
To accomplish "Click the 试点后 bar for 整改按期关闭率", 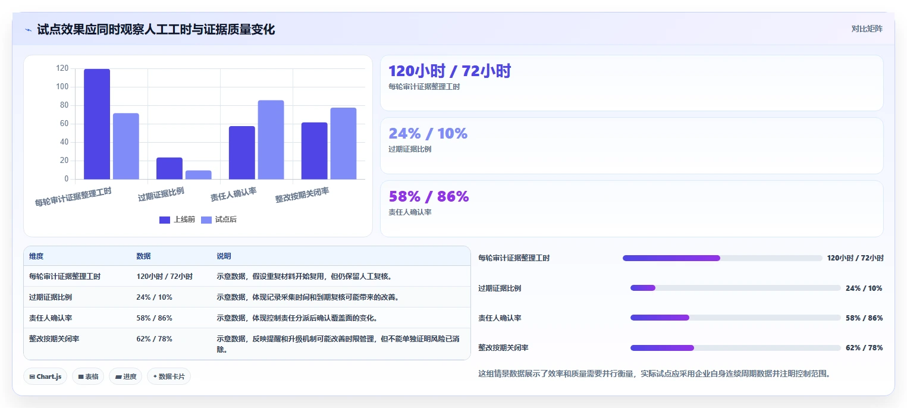I will coord(343,143).
